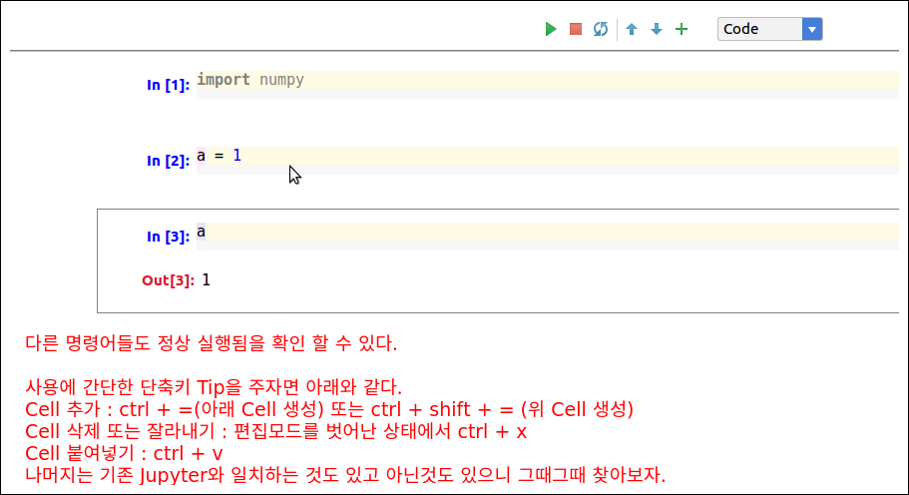This screenshot has width=909, height=495.
Task: Click the 'import' keyword in first cell
Action: point(224,80)
